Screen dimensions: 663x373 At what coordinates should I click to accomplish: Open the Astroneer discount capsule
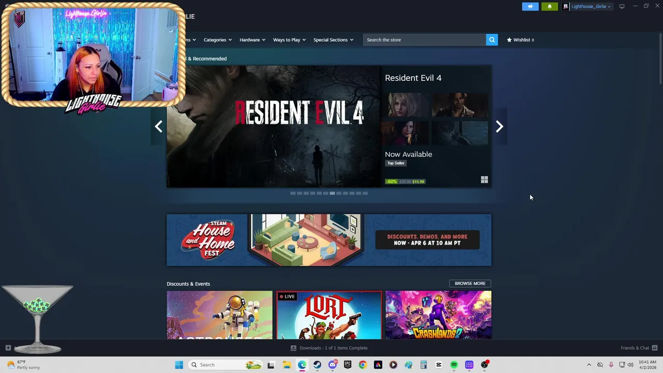click(x=220, y=315)
